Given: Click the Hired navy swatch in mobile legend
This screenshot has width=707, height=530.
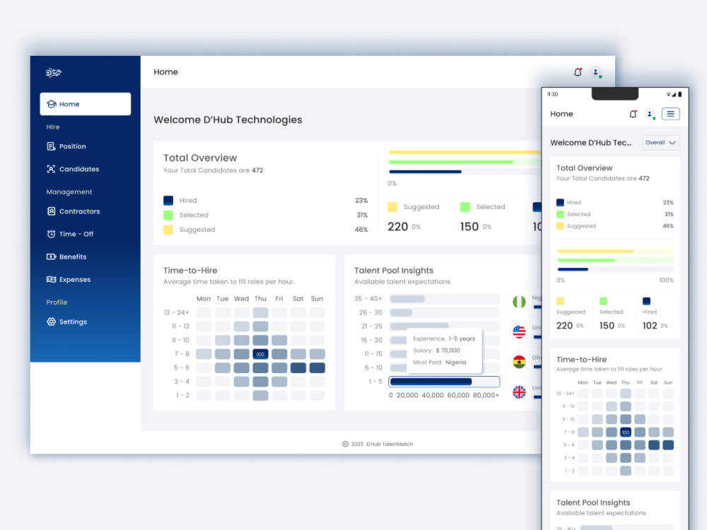Looking at the screenshot, I should (x=560, y=203).
